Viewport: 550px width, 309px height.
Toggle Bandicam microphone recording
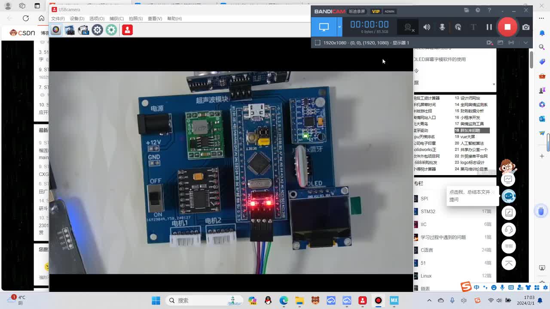pyautogui.click(x=442, y=27)
